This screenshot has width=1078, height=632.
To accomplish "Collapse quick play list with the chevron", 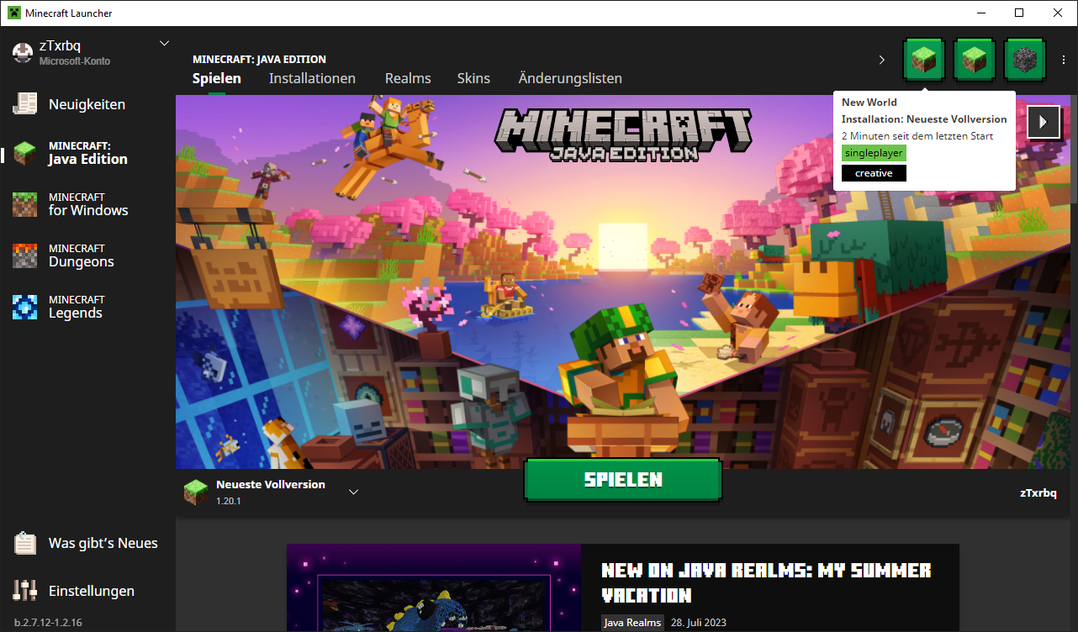I will (882, 60).
